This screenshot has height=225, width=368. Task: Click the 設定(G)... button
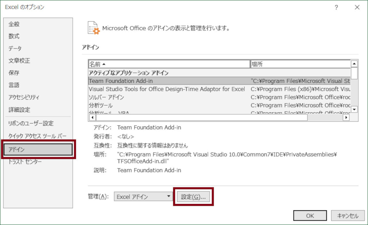193,197
